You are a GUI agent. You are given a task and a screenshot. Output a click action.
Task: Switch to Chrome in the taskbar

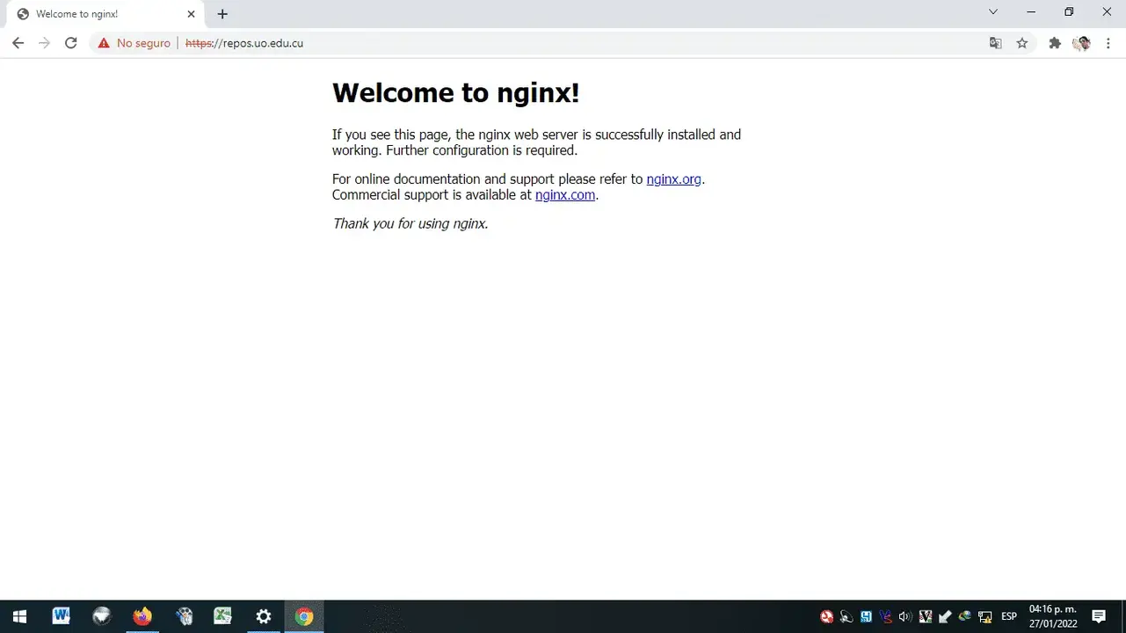[x=304, y=616]
